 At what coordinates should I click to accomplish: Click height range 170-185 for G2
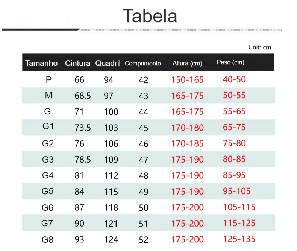click(x=187, y=143)
